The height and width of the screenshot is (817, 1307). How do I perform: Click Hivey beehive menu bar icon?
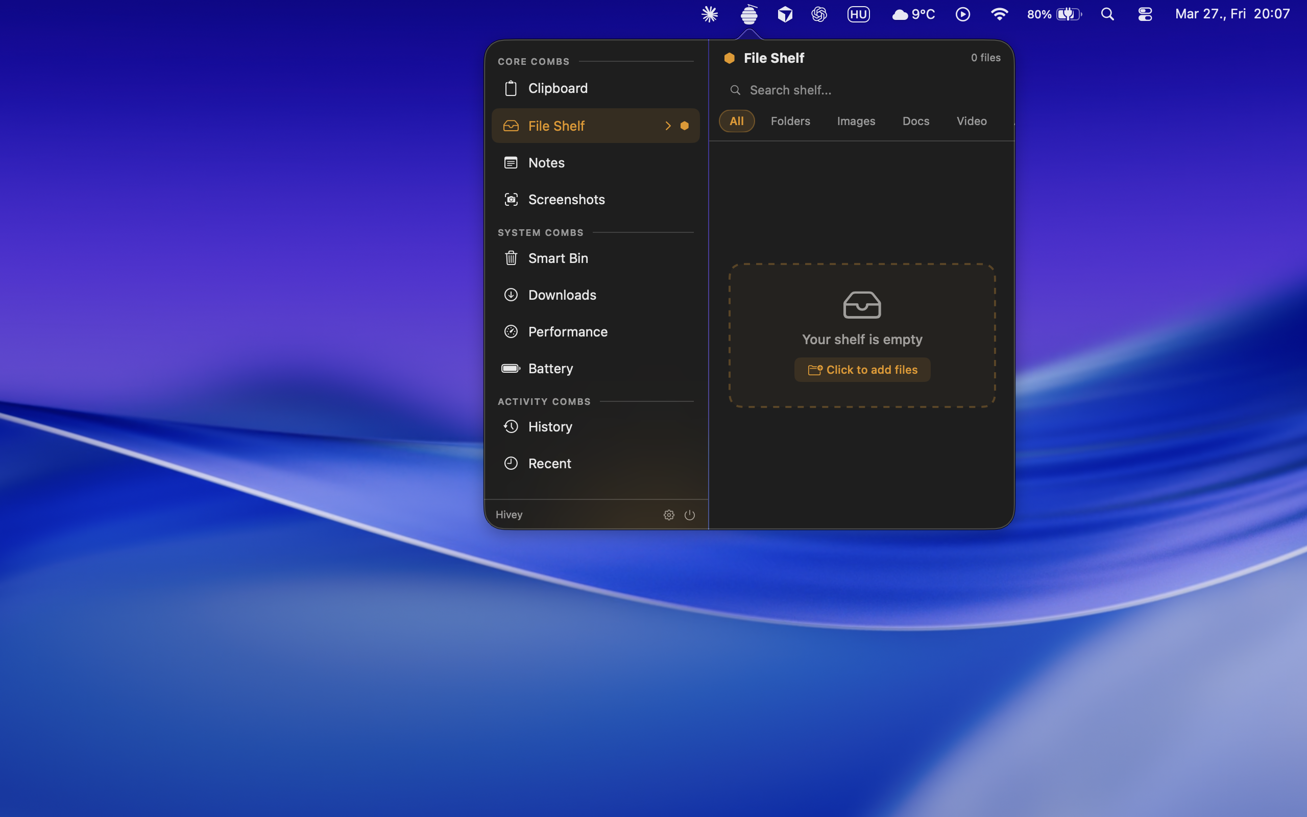(x=748, y=15)
